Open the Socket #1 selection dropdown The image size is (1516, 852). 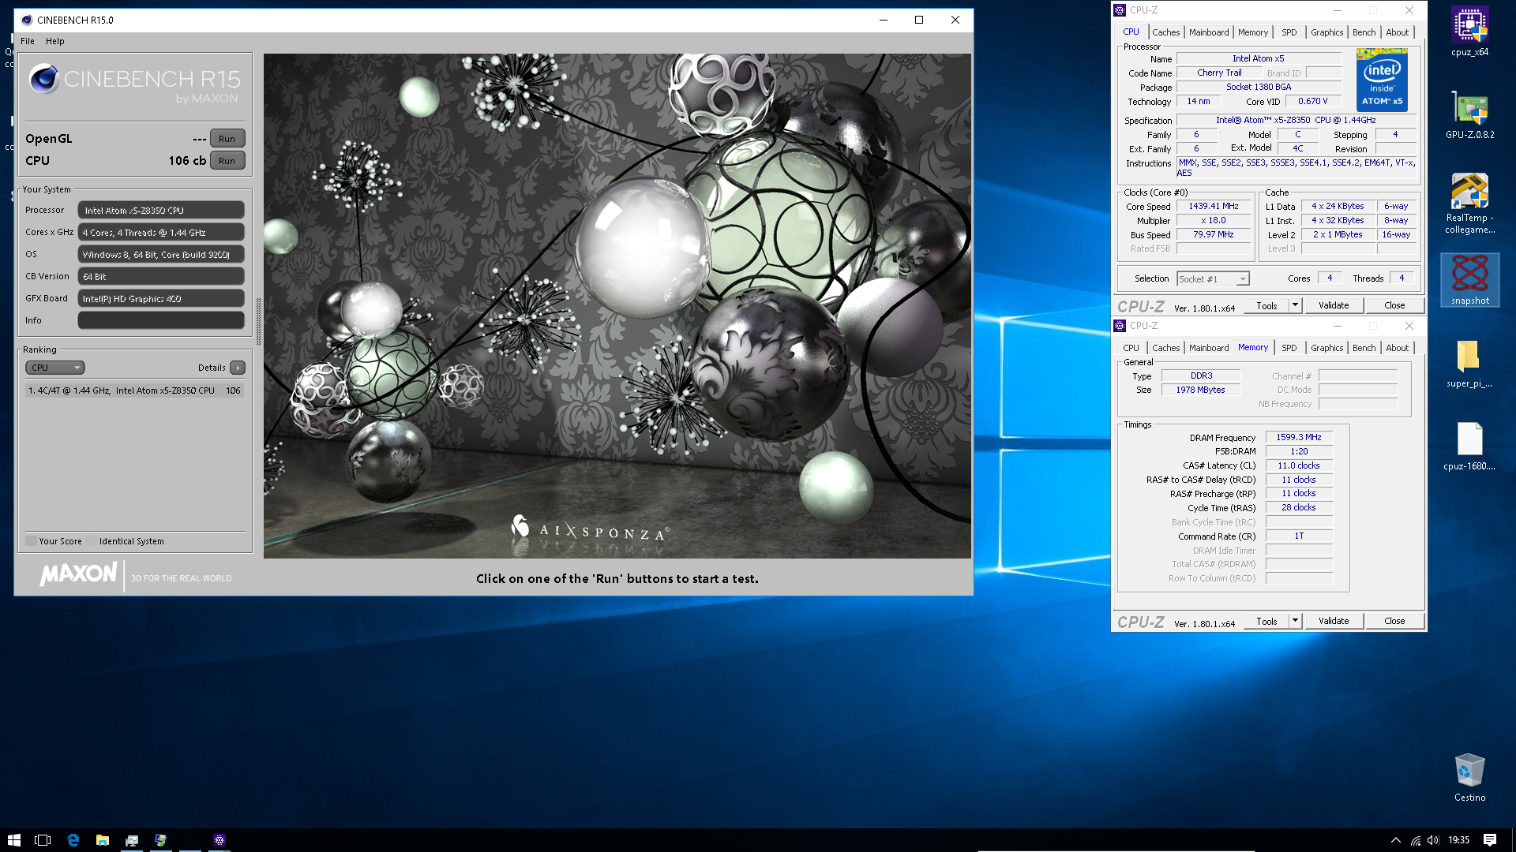pos(1213,278)
